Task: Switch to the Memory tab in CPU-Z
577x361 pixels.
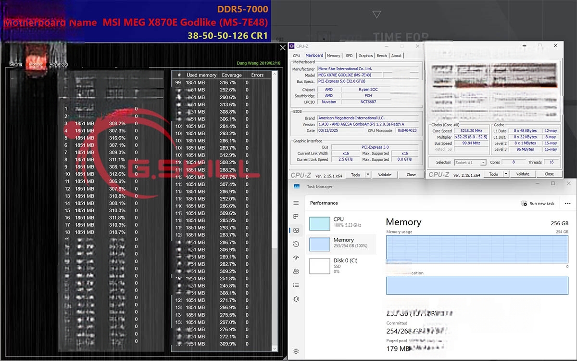Action: 334,56
